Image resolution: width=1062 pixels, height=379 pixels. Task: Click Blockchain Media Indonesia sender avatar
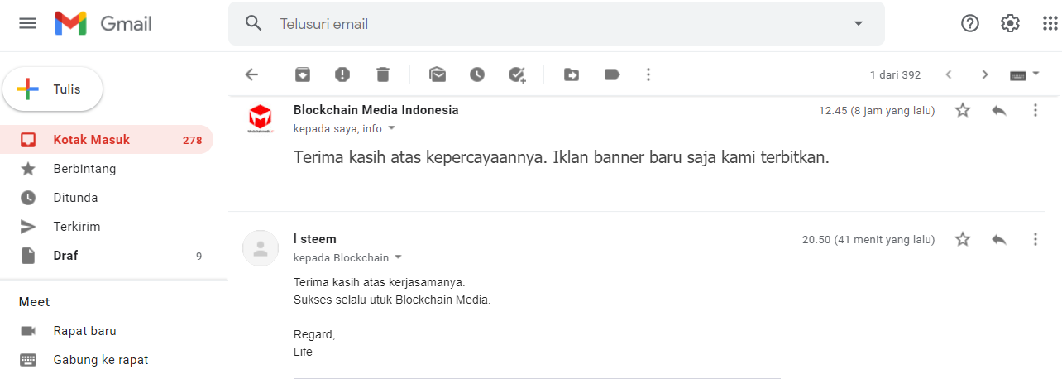pos(261,119)
